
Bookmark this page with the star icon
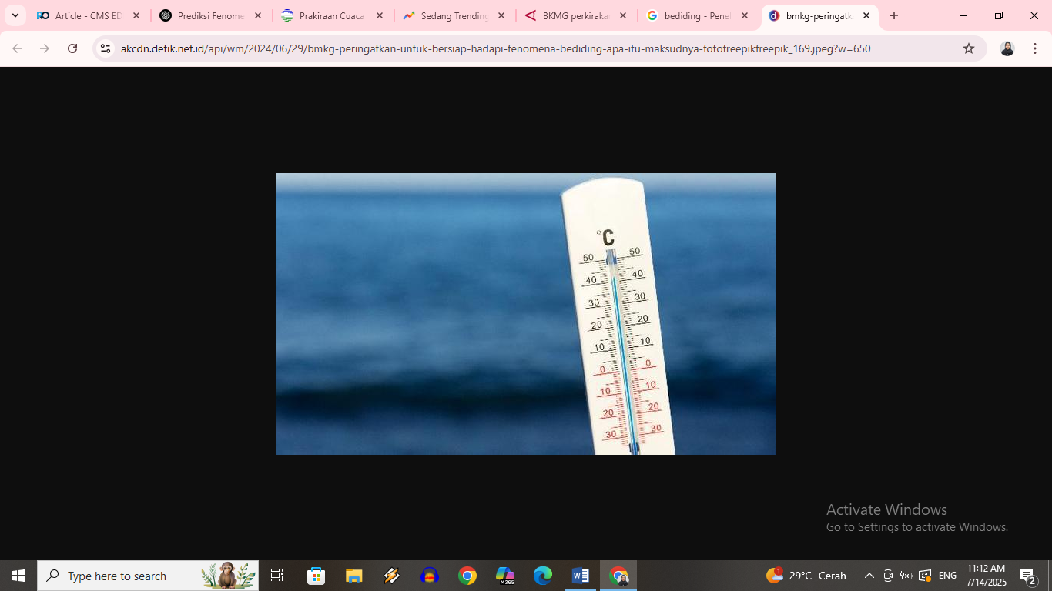[969, 48]
